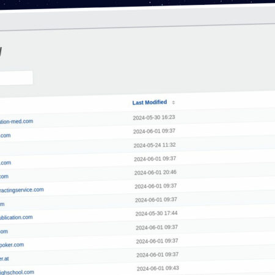The image size is (275, 275).
Task: Select the date 2024-05-30 17:44
Action: point(156,213)
